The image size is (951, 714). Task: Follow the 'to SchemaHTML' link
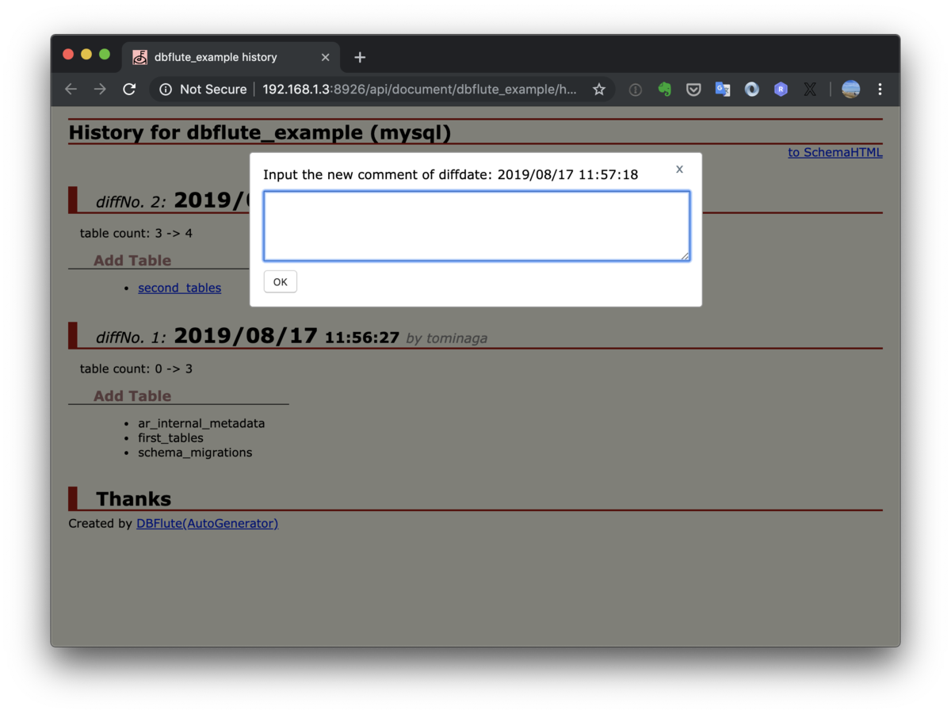coord(835,152)
